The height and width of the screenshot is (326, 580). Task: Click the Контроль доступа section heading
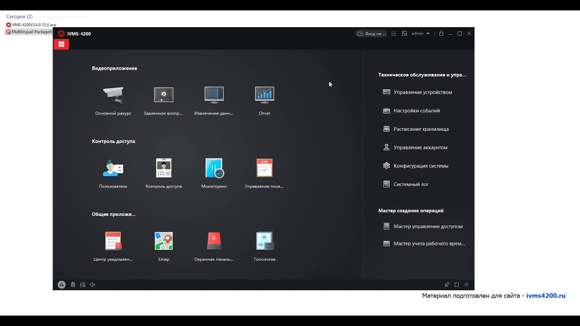coord(113,141)
